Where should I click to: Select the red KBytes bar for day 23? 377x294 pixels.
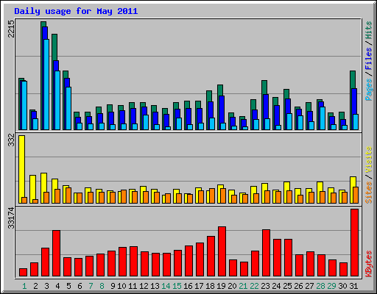point(266,253)
